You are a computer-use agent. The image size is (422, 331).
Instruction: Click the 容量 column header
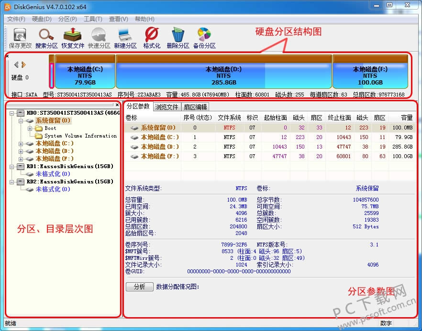(x=402, y=117)
